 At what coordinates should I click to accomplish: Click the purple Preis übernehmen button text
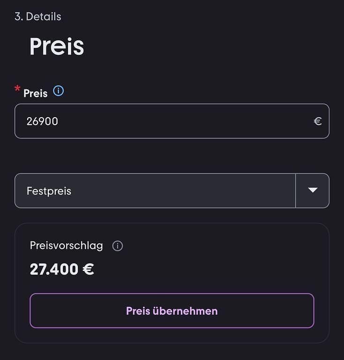172,311
